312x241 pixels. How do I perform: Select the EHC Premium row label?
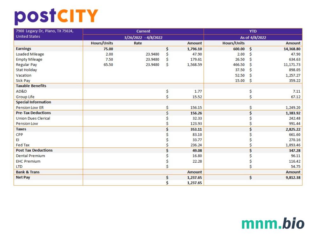[x=28, y=161]
